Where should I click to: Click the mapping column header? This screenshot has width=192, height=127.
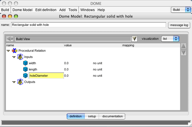151,45
